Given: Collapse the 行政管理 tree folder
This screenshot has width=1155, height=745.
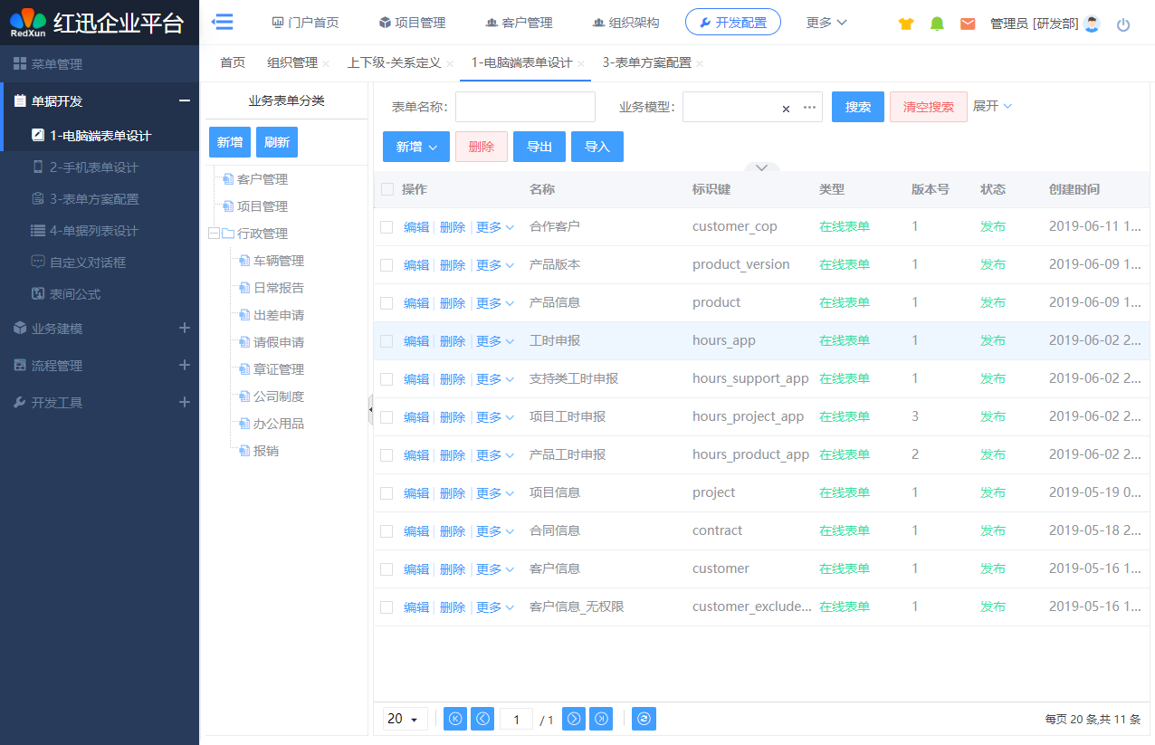Looking at the screenshot, I should click(x=215, y=234).
